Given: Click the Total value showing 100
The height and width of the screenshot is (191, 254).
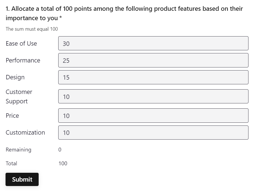Looking at the screenshot, I should pyautogui.click(x=63, y=163).
